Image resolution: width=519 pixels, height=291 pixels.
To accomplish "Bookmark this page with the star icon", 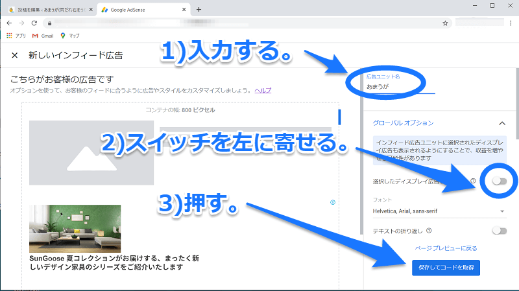I will 445,23.
